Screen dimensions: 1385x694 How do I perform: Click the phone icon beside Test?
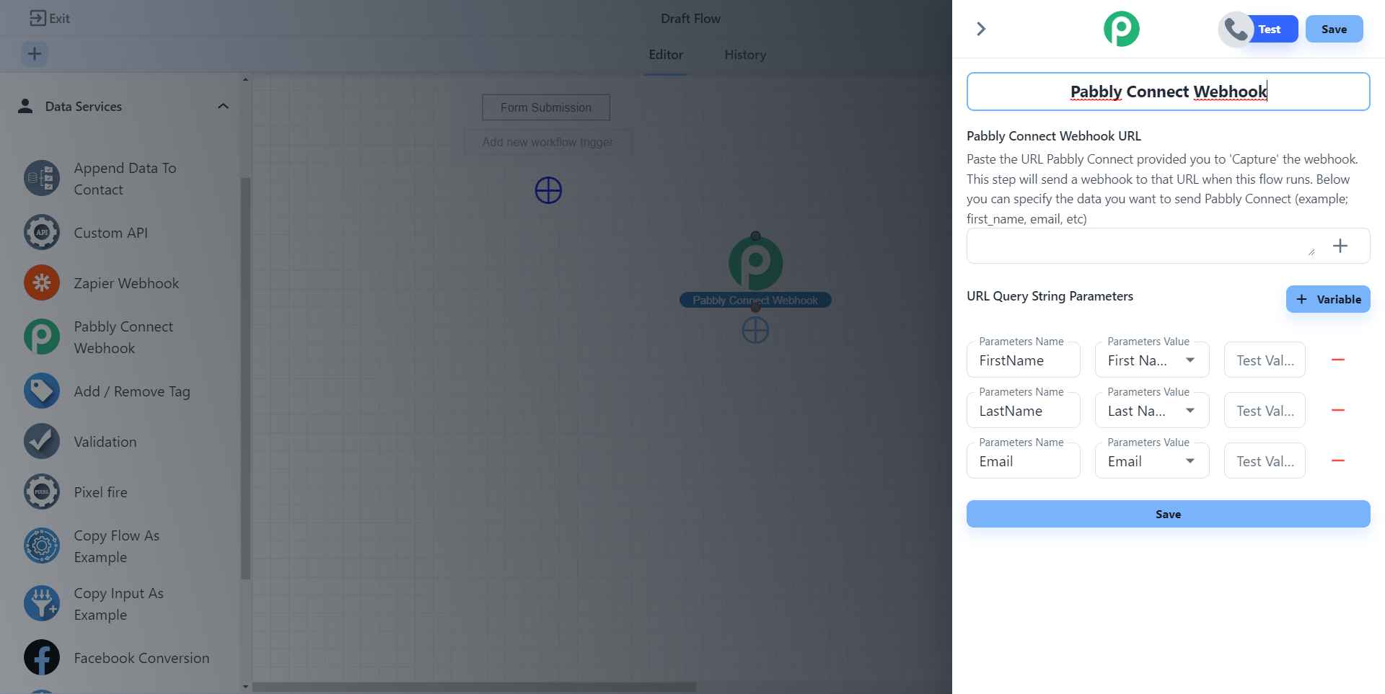pos(1236,30)
